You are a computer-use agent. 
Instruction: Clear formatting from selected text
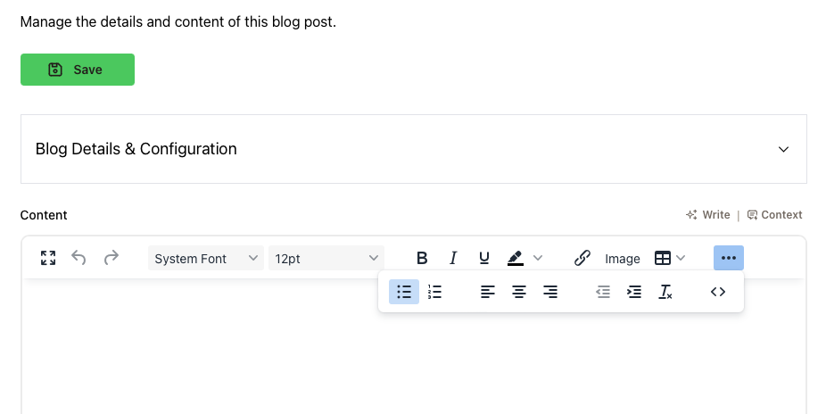click(x=665, y=292)
